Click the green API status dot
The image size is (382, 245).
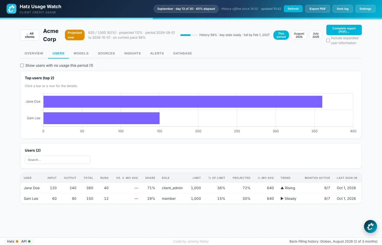point(29,241)
